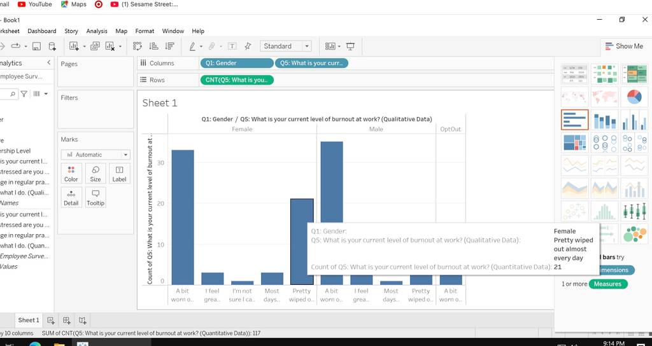Select horizontal bars chart in Show Me

click(575, 120)
